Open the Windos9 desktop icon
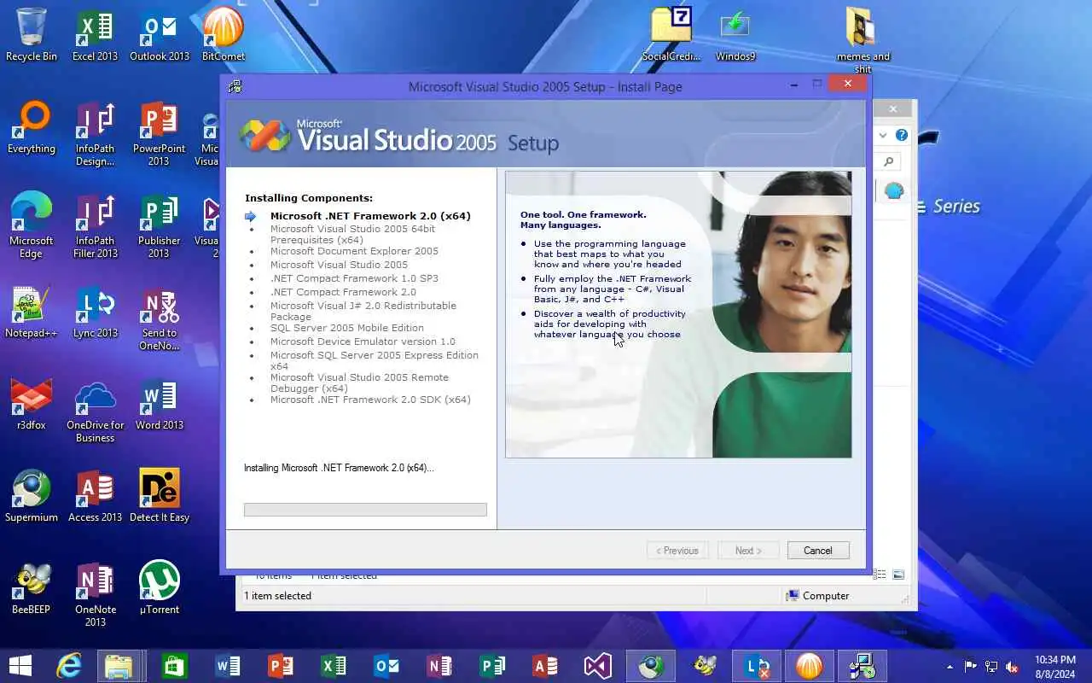1092x683 pixels. click(x=735, y=34)
